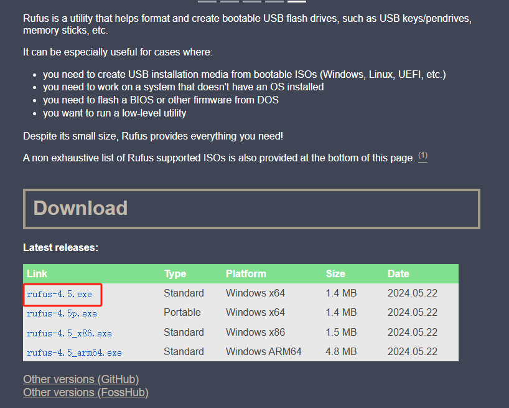Open the (1) footnote reference

point(423,155)
